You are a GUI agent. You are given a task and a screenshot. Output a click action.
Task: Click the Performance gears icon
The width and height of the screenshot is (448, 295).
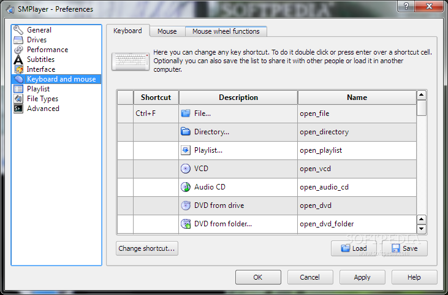coord(18,50)
